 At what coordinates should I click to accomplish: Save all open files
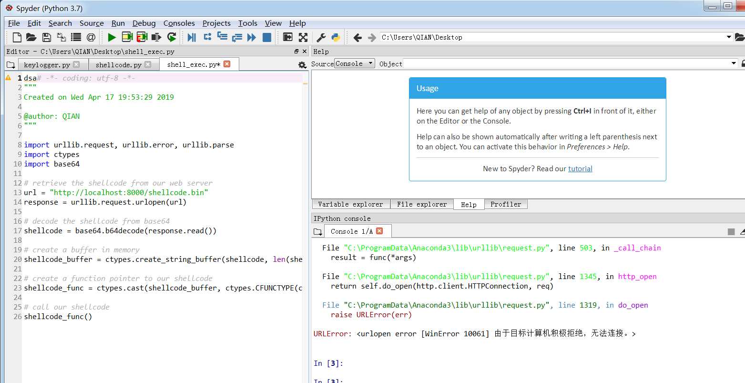(x=61, y=37)
